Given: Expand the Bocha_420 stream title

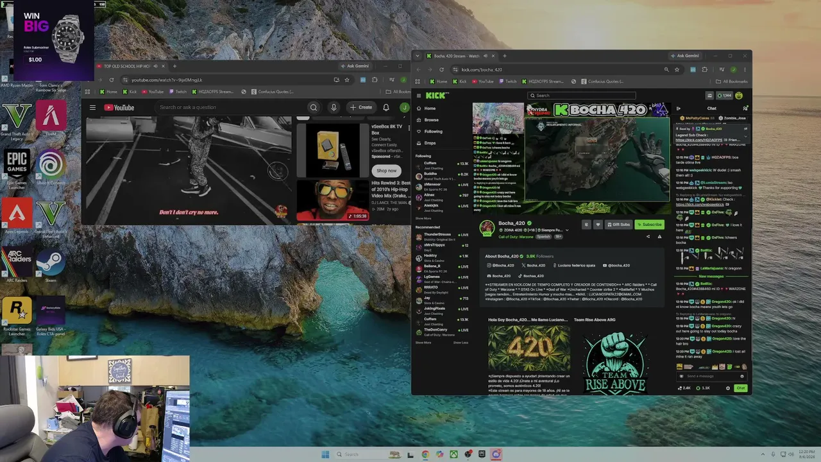Looking at the screenshot, I should tap(567, 230).
